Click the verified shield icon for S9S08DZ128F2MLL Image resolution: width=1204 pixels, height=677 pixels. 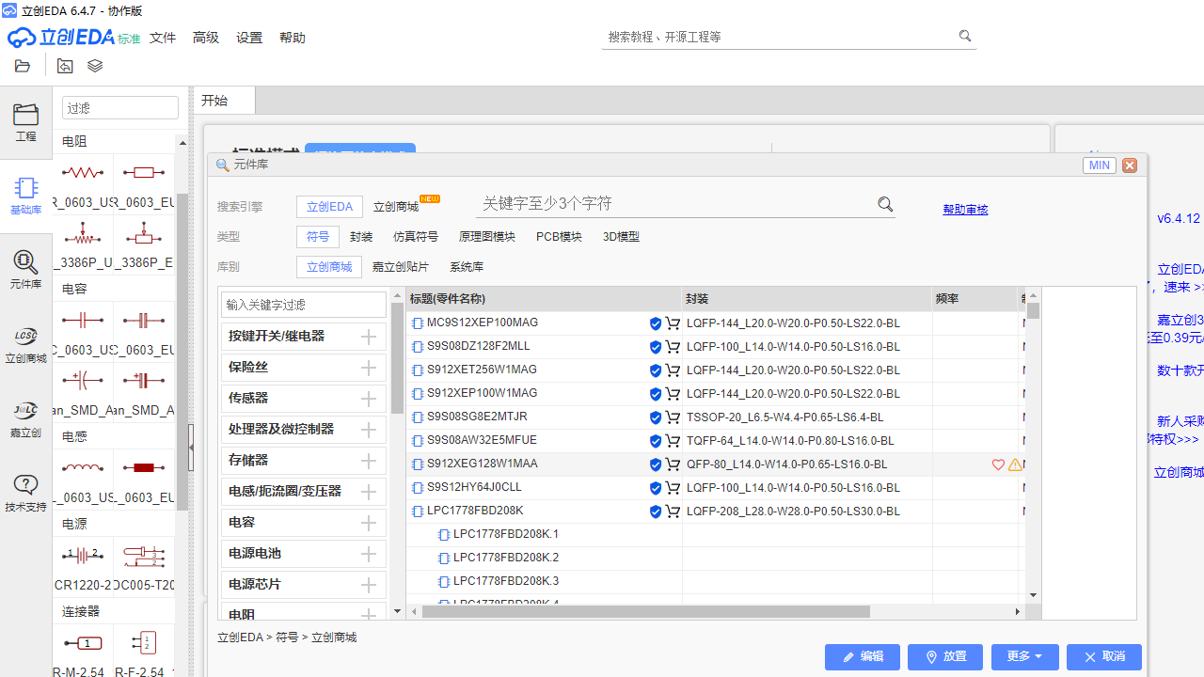pyautogui.click(x=656, y=347)
